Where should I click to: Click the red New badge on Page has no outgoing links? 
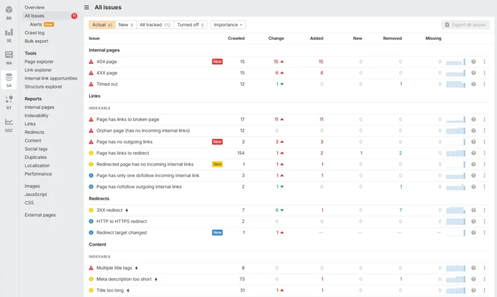click(217, 142)
